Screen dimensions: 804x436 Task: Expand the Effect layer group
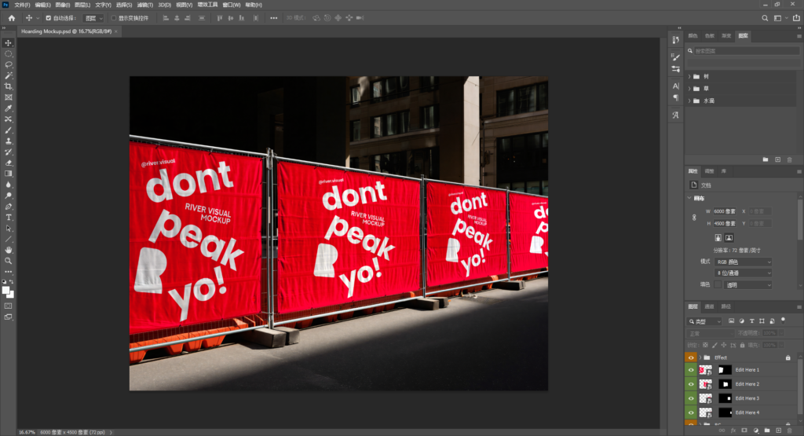point(700,357)
